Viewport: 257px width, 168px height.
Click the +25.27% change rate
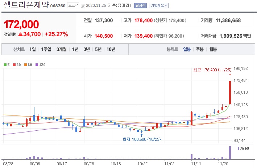[x=56, y=34]
